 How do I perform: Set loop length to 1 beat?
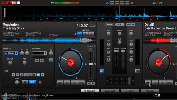pyautogui.click(x=18, y=75)
